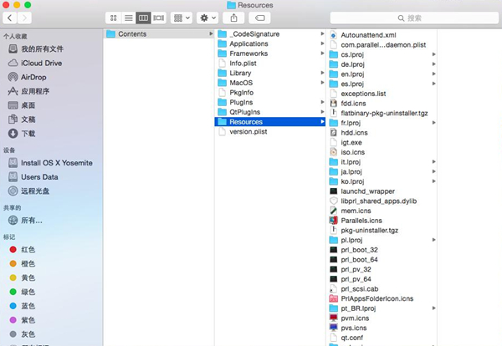Select the Parallels.icns file
Image resolution: width=502 pixels, height=346 pixels.
361,220
